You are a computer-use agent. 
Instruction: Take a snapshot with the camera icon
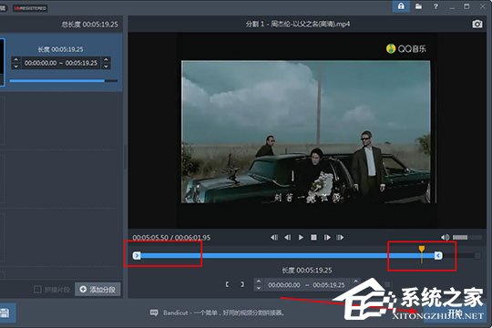pyautogui.click(x=477, y=24)
